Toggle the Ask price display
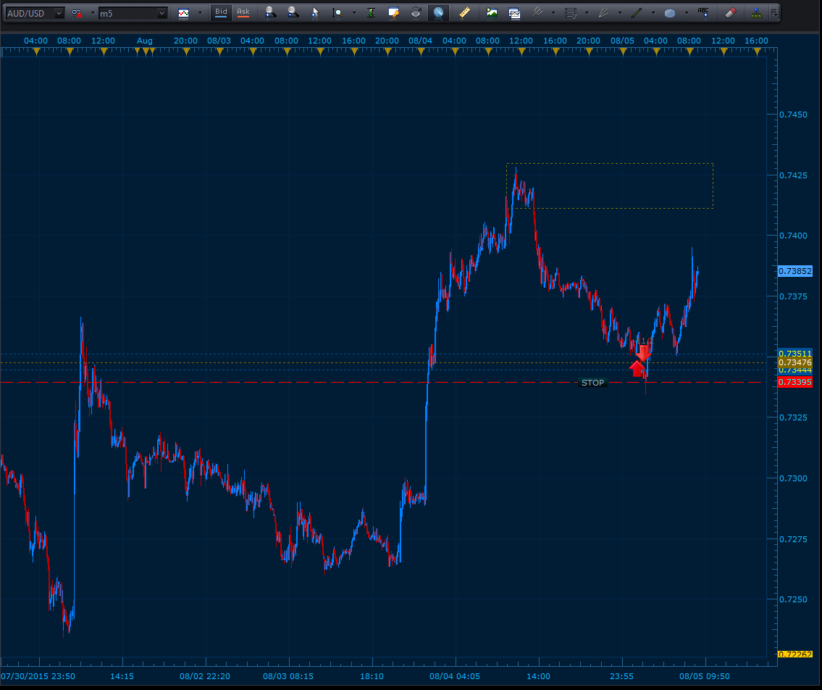The width and height of the screenshot is (822, 690). [243, 12]
